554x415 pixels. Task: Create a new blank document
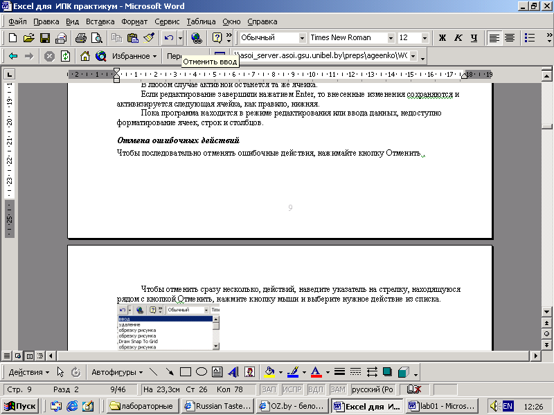tap(12, 38)
